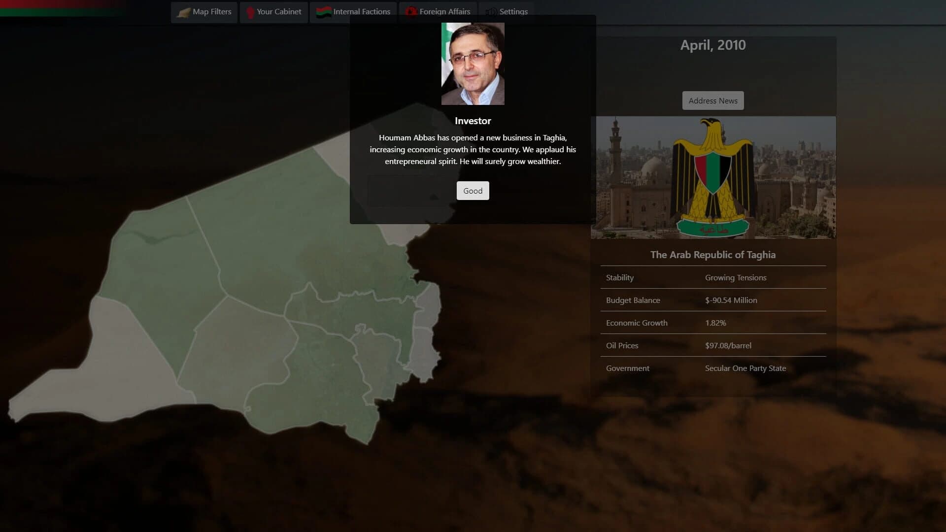
Task: Click the $-90.54 Million value
Action: coord(731,300)
